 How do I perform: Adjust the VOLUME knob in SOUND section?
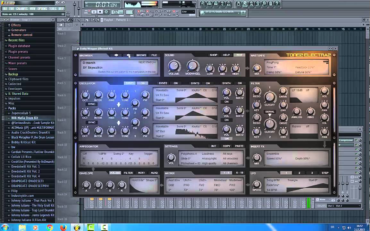(174, 66)
